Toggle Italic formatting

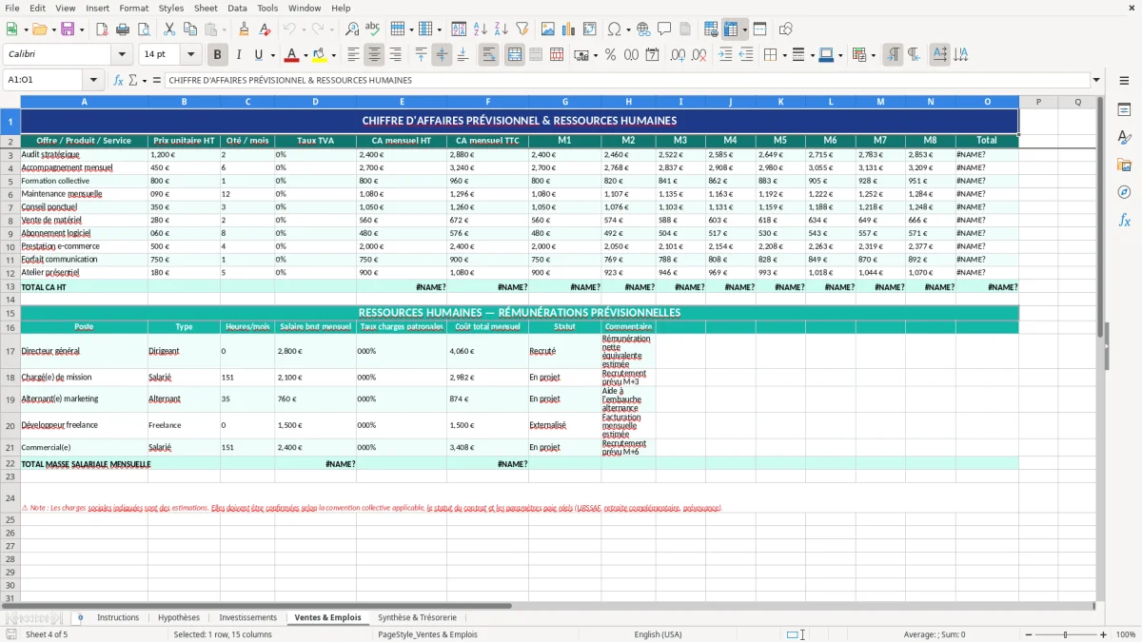point(238,55)
